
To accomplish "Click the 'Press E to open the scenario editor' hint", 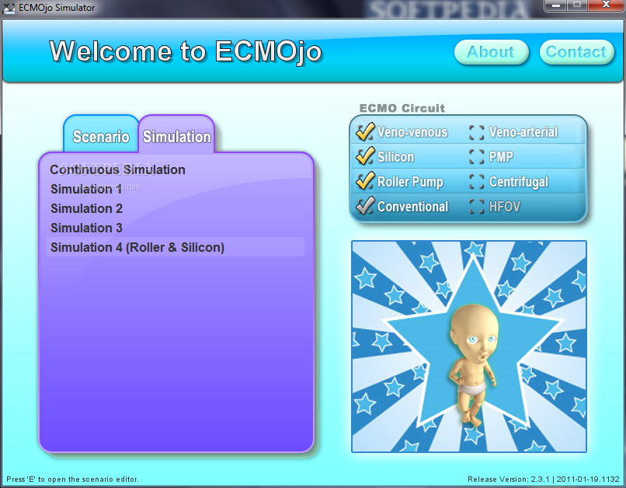I will pyautogui.click(x=73, y=479).
